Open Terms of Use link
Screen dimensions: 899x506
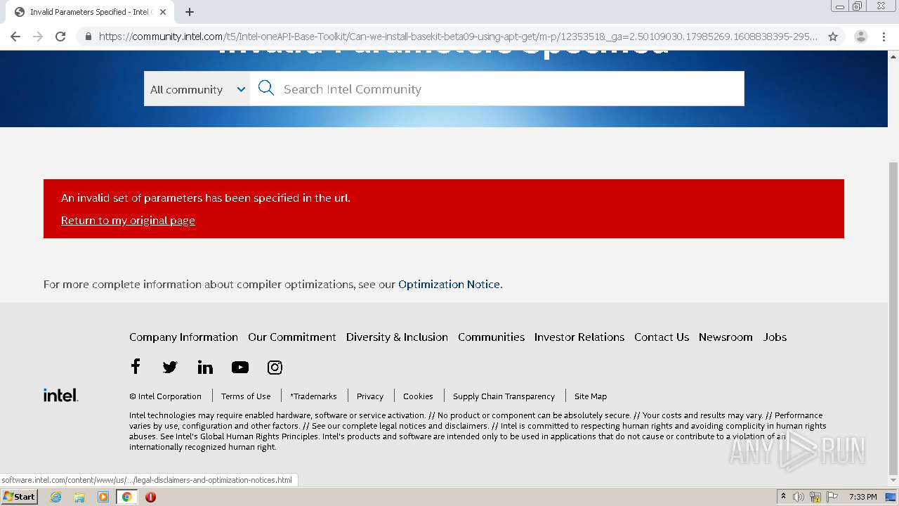[246, 396]
